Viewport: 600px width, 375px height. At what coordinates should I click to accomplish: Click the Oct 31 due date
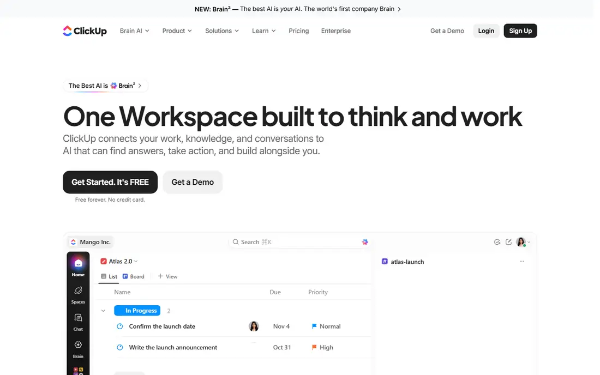[x=282, y=348]
